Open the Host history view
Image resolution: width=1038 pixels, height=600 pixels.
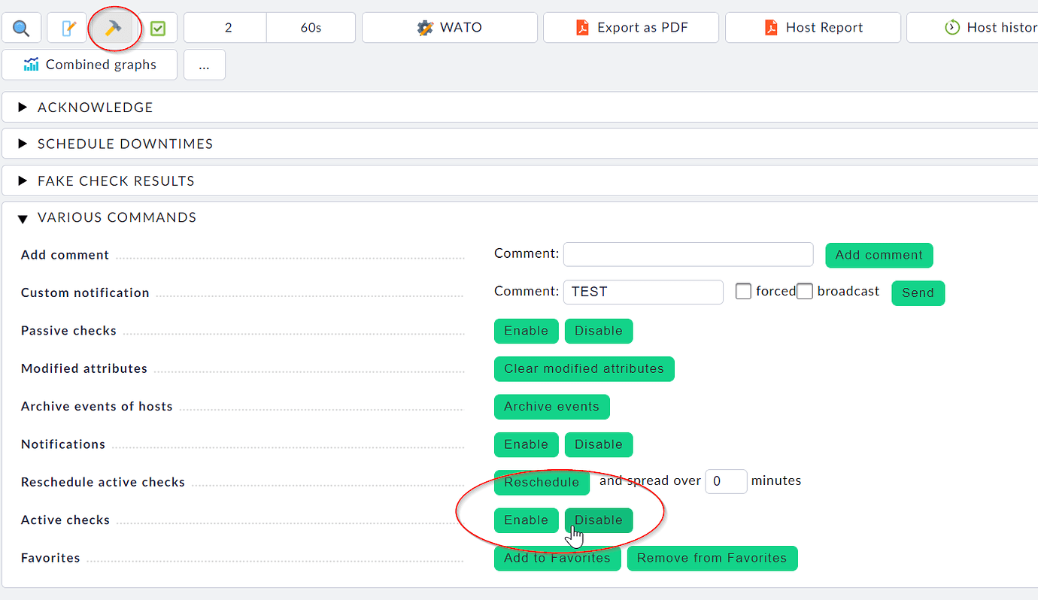pos(993,27)
